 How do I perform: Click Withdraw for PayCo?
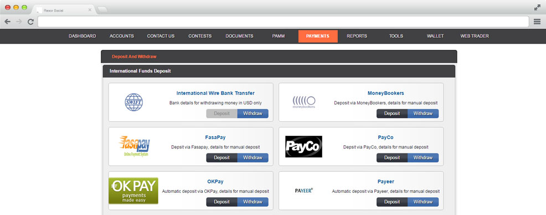[x=423, y=158]
